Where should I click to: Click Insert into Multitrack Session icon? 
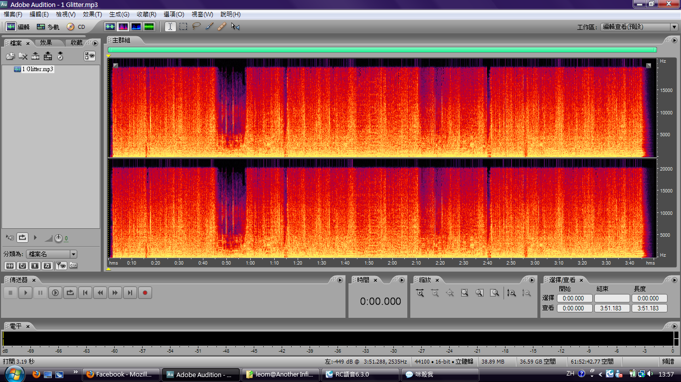pos(48,56)
